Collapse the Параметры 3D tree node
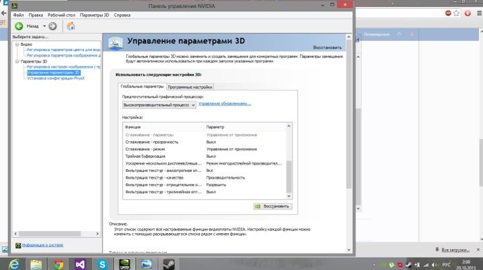The width and height of the screenshot is (483, 270). click(x=17, y=62)
